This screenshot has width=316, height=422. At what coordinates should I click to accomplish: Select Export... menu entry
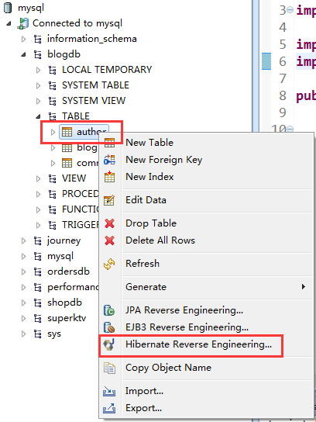tap(143, 408)
